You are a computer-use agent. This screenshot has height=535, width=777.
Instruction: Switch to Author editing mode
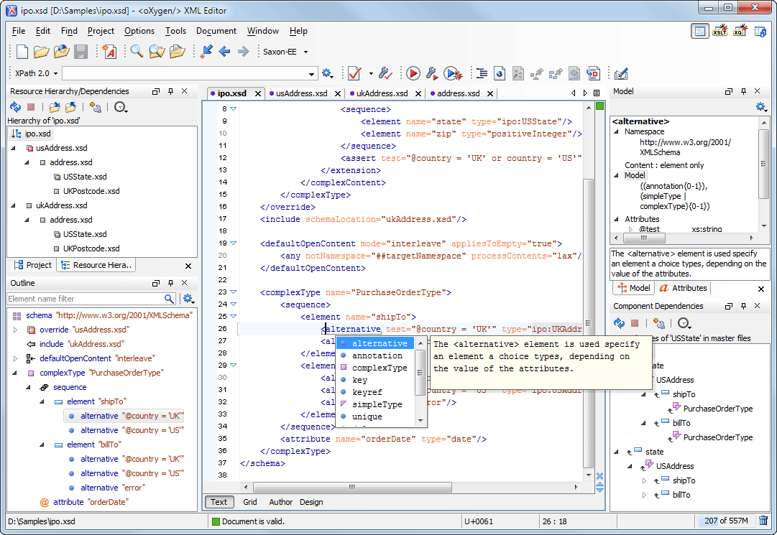tap(280, 502)
